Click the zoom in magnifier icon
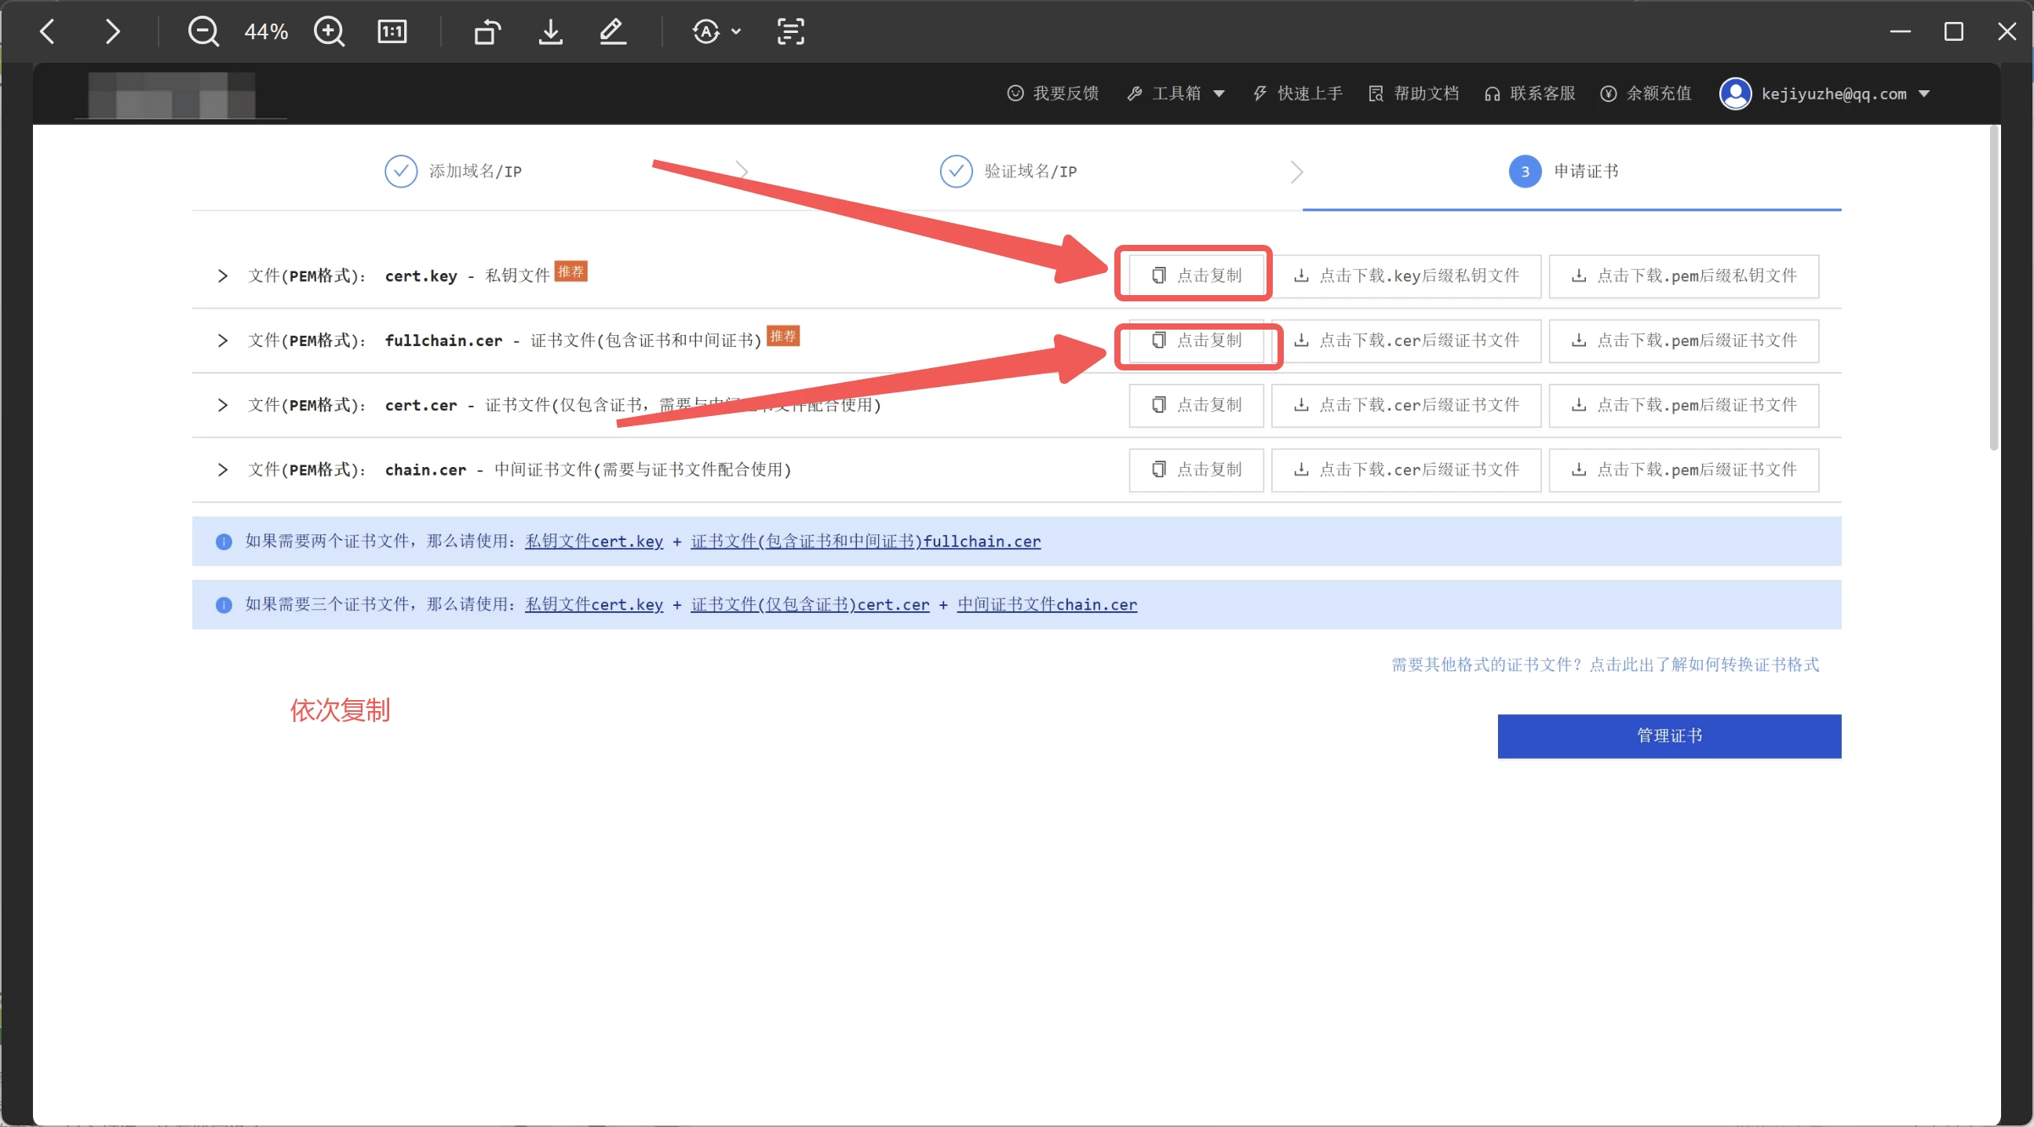The height and width of the screenshot is (1127, 2034). pos(329,31)
